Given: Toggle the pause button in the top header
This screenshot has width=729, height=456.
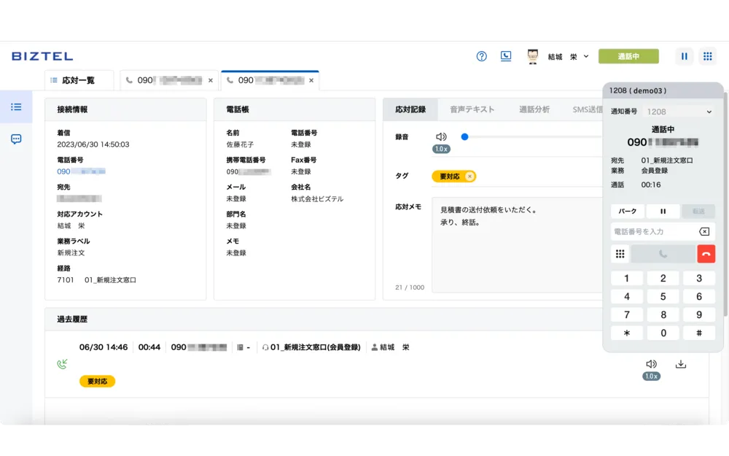Looking at the screenshot, I should (x=684, y=56).
